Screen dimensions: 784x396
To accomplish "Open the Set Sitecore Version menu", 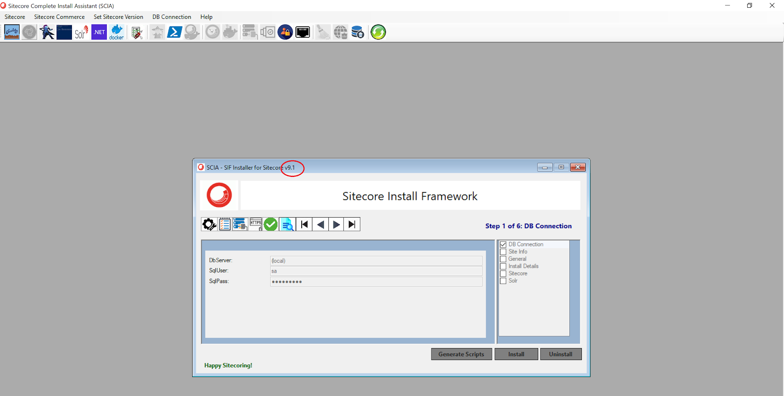I will (x=118, y=17).
